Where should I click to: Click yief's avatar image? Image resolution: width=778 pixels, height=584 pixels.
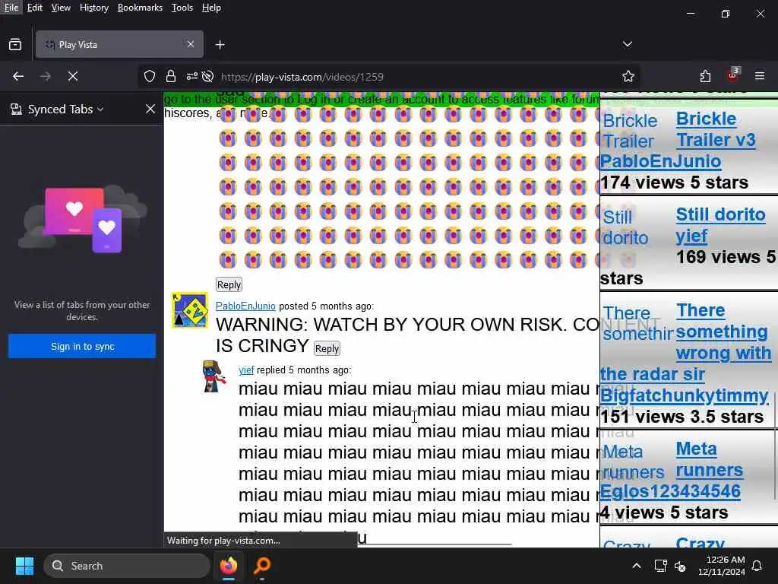point(215,376)
